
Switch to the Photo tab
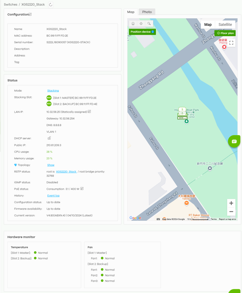tap(147, 12)
